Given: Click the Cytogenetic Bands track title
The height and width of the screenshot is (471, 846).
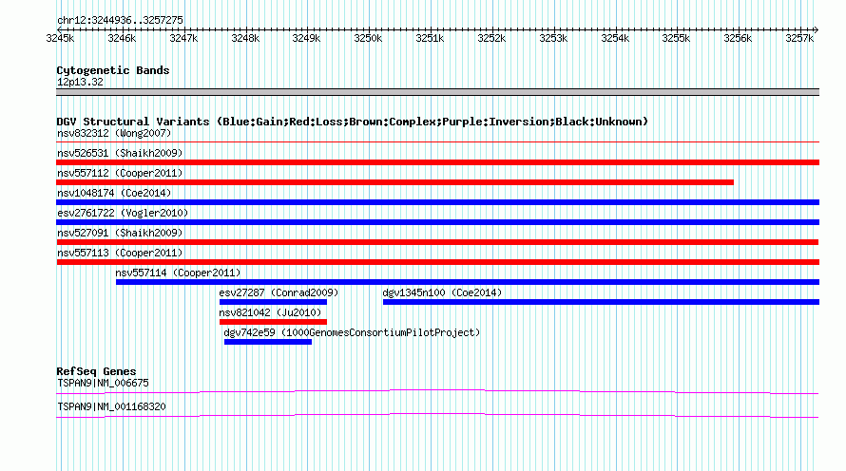Looking at the screenshot, I should [113, 70].
